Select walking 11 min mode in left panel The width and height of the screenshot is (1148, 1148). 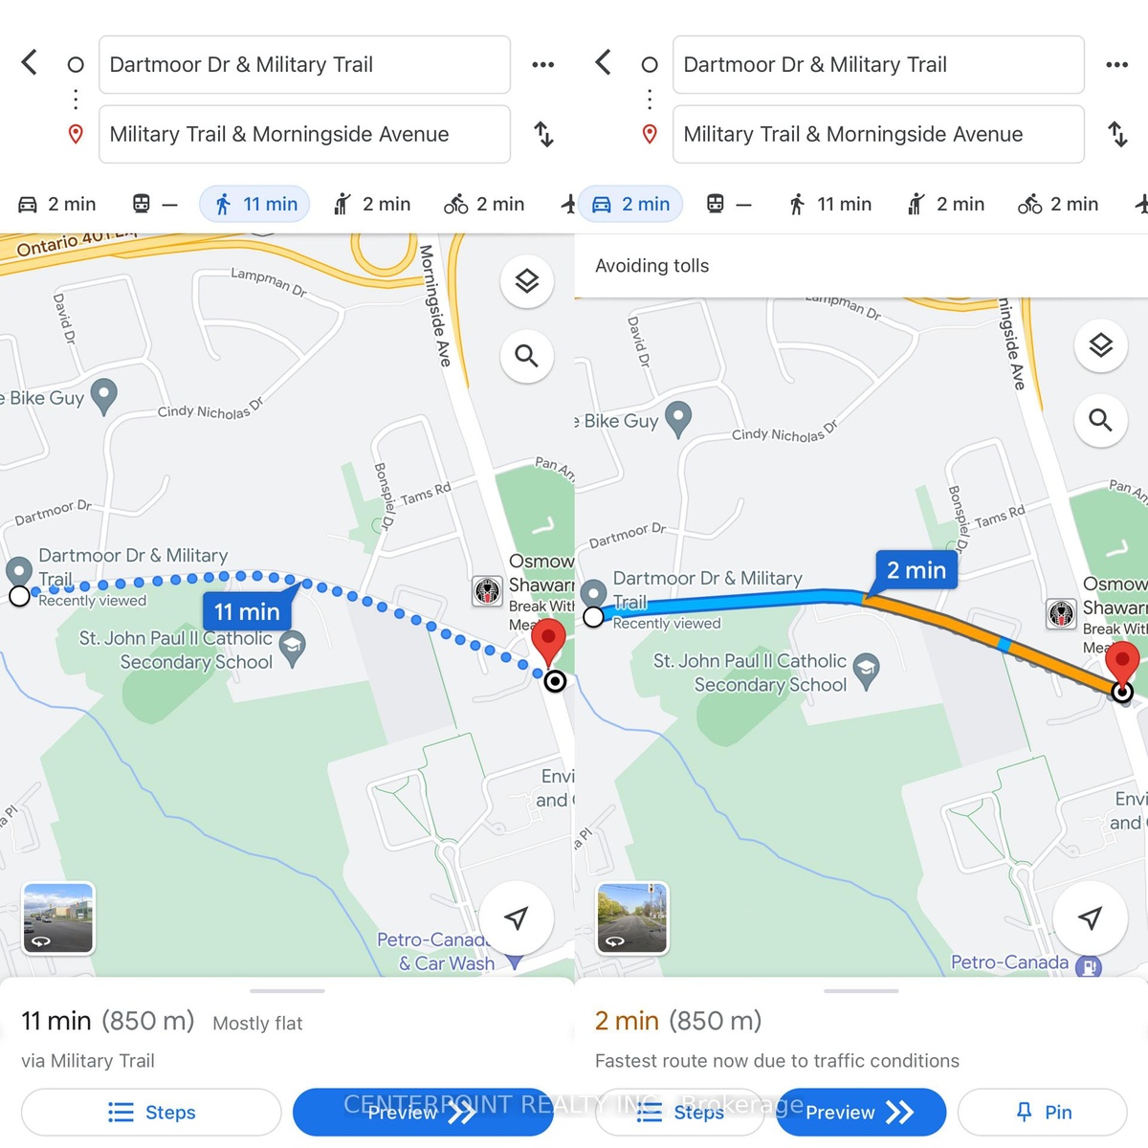click(254, 204)
